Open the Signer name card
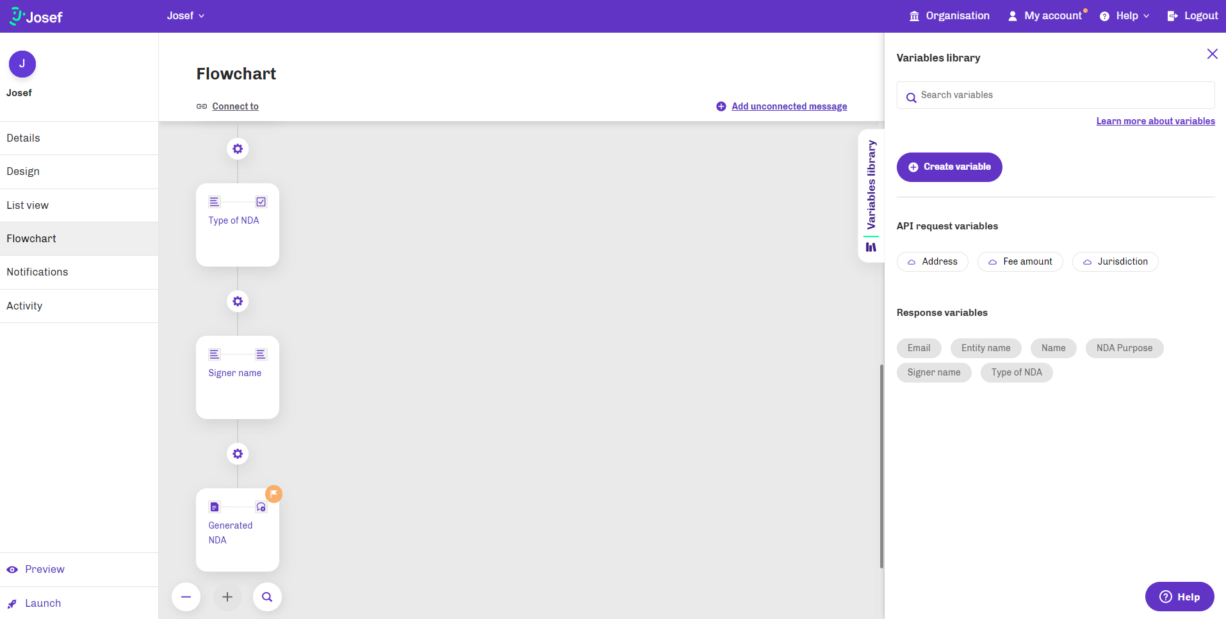The height and width of the screenshot is (619, 1226). 238,377
